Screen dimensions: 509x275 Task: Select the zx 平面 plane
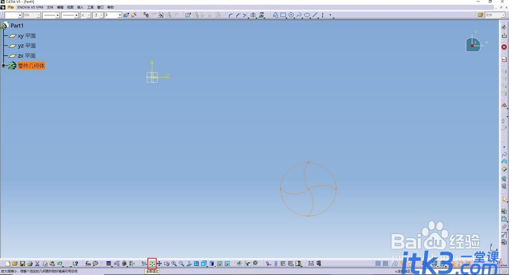pyautogui.click(x=26, y=56)
